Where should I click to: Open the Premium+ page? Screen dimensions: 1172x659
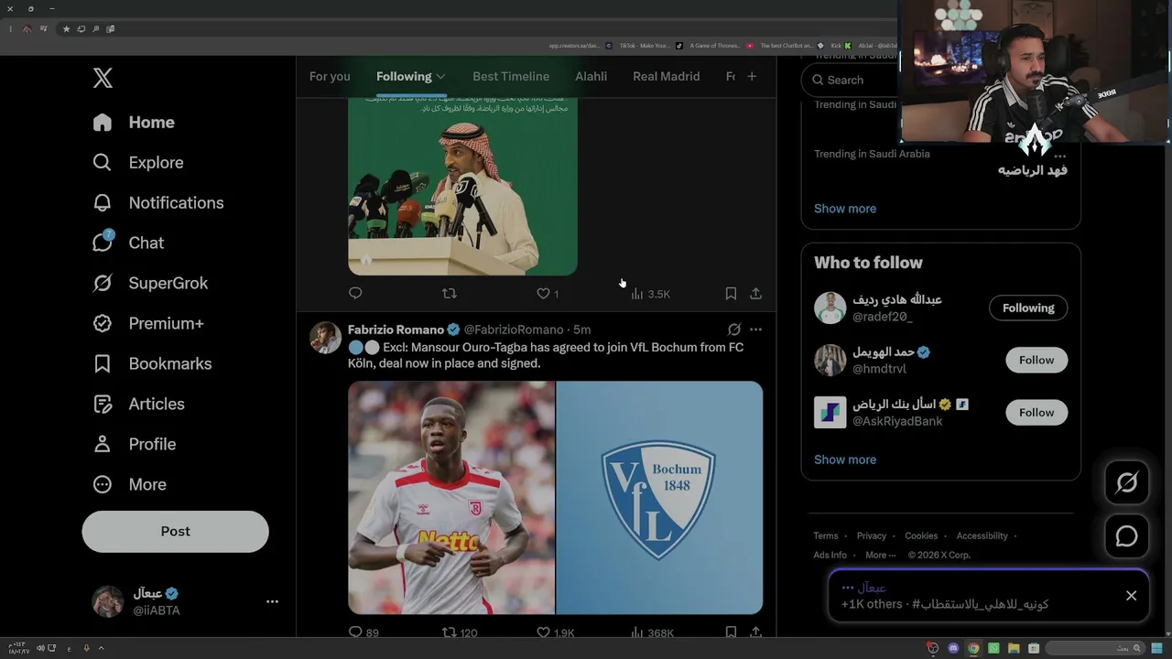[148, 323]
